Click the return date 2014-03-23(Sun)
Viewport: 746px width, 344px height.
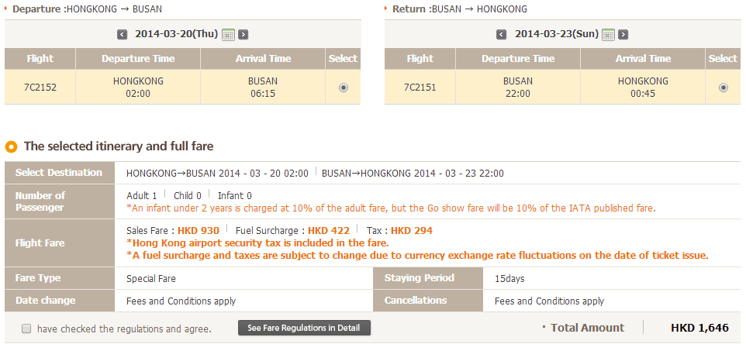click(556, 34)
